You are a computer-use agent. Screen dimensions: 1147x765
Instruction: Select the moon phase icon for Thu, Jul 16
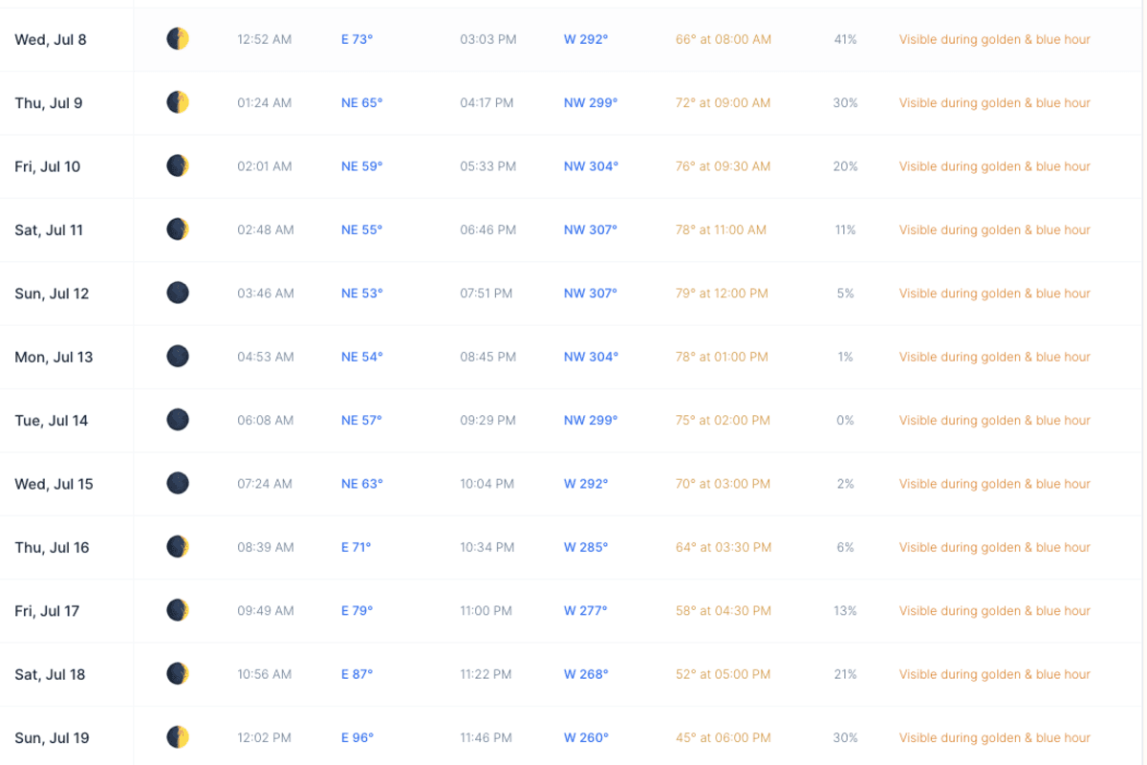point(178,547)
